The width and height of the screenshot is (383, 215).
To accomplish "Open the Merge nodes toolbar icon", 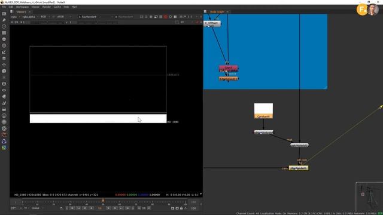I will (4, 59).
